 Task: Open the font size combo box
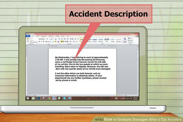pos(48,39)
